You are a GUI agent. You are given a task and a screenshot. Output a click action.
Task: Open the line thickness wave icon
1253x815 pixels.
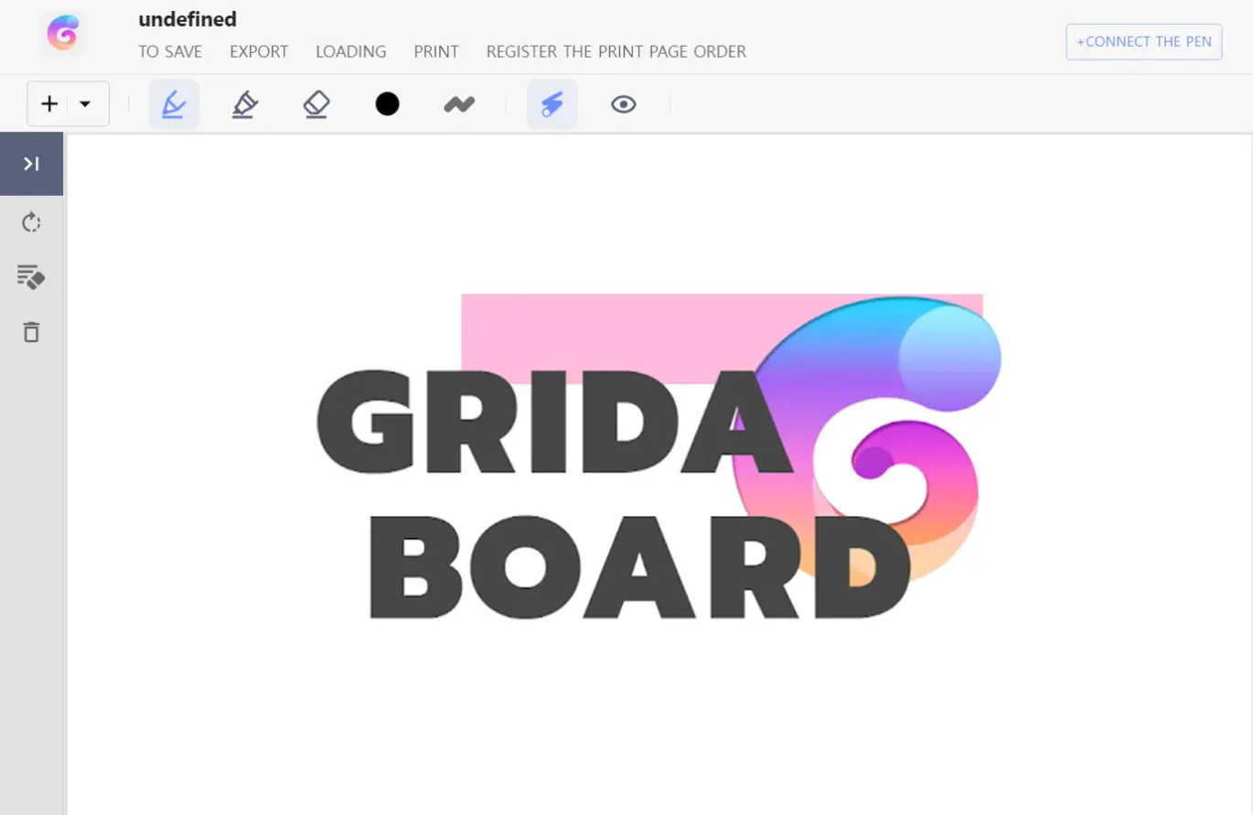pos(459,104)
